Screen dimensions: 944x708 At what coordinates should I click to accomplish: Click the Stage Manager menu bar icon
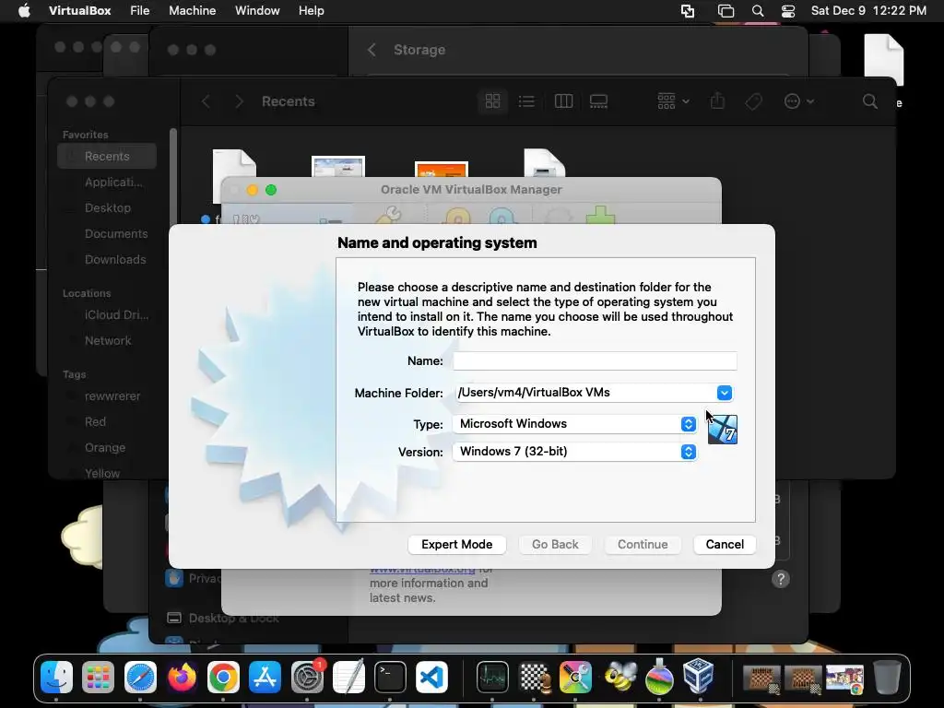726,11
